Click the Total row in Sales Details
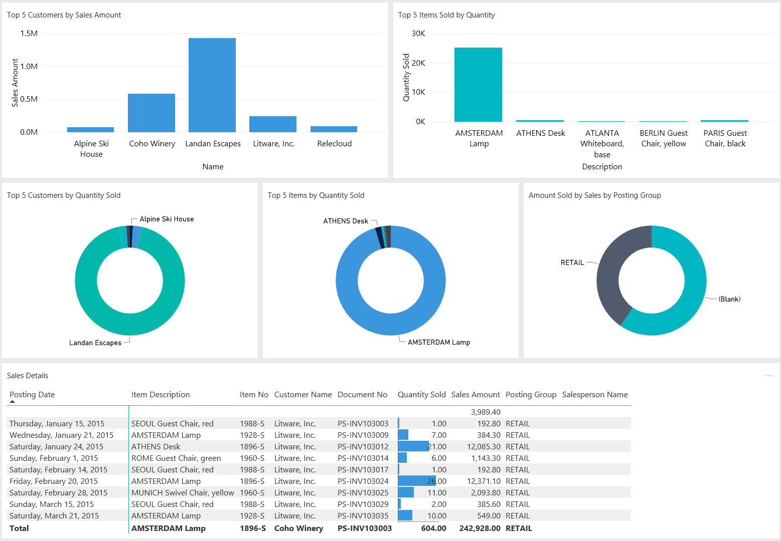 [201, 528]
